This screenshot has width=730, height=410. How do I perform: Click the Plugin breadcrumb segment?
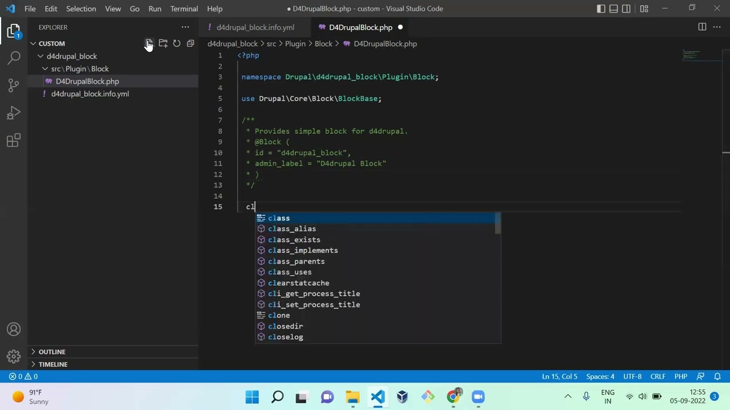tap(295, 43)
